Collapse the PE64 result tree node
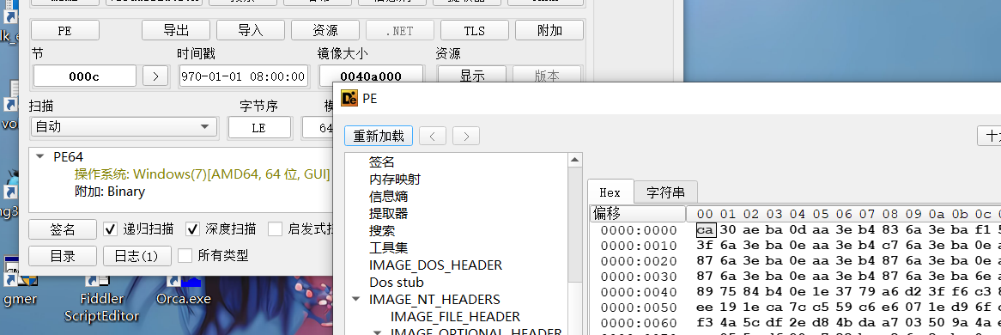1001x335 pixels. (x=40, y=156)
